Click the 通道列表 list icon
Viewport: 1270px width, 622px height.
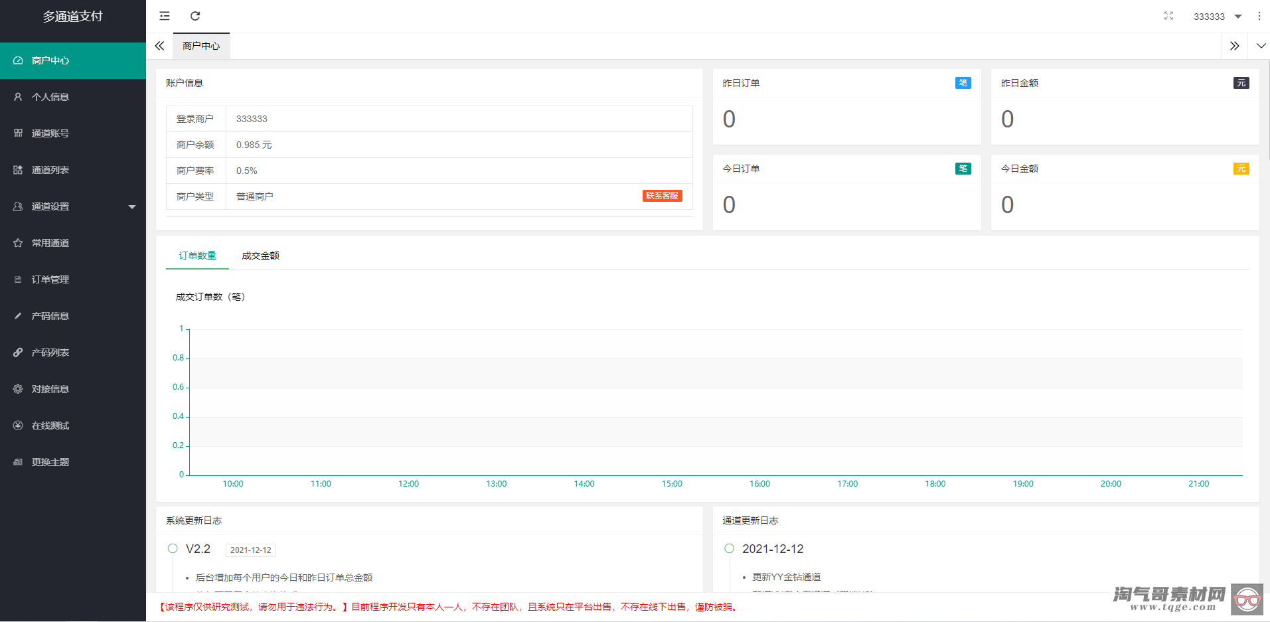pyautogui.click(x=18, y=170)
